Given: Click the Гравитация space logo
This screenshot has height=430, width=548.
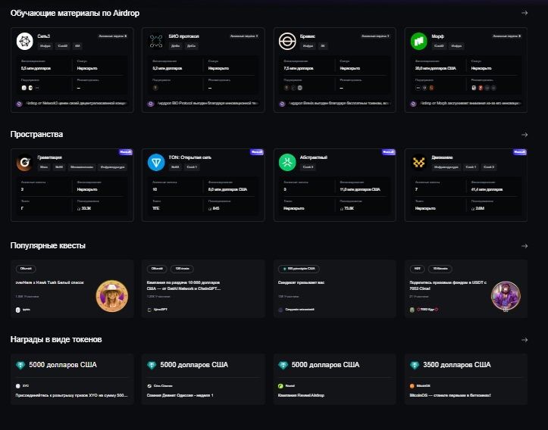Looking at the screenshot, I should [25, 162].
